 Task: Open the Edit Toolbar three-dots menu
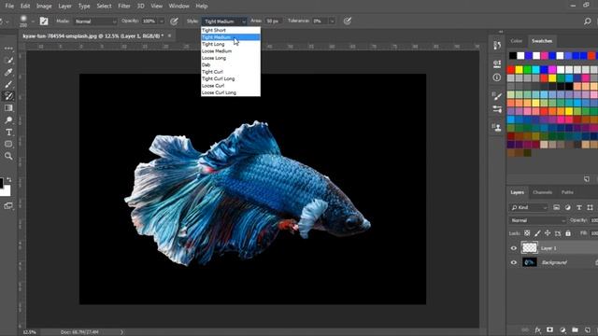point(8,49)
